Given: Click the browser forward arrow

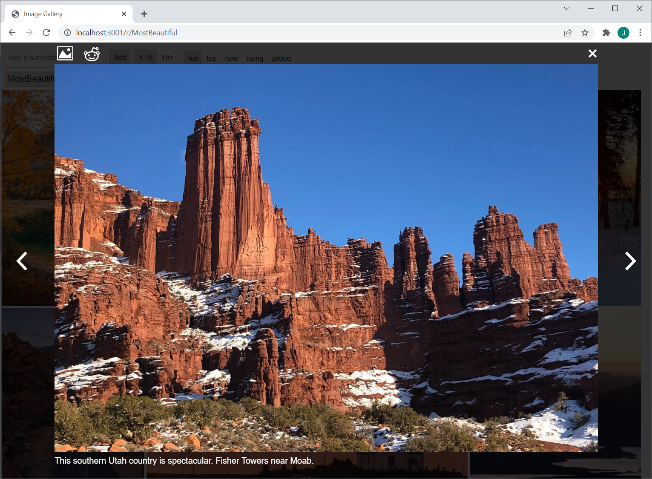Looking at the screenshot, I should [29, 32].
